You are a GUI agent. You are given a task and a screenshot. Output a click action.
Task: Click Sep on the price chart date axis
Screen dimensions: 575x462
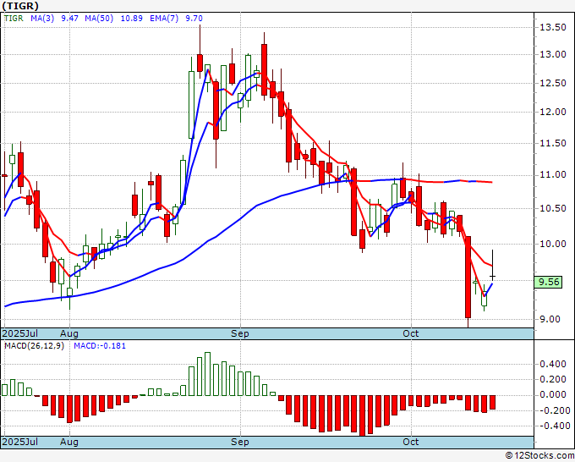[240, 333]
